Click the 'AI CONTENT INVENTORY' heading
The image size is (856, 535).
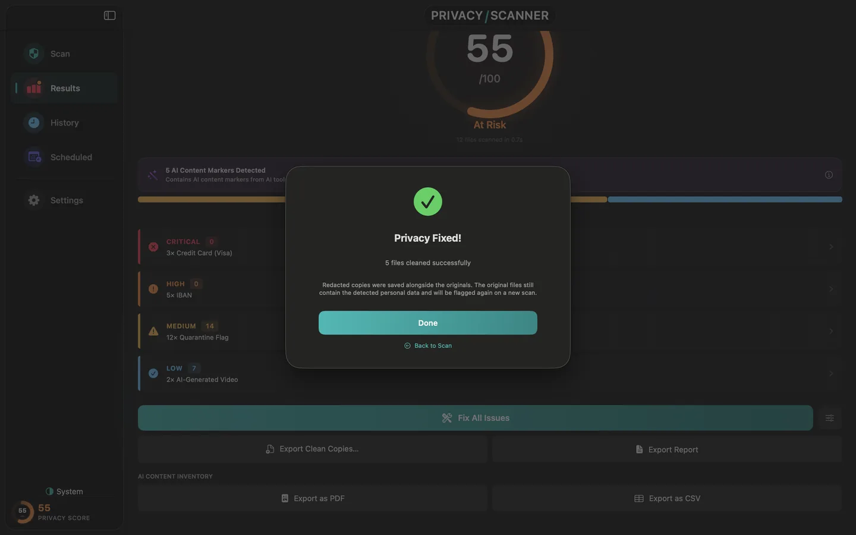point(175,476)
